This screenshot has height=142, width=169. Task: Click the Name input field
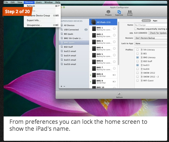tap(151, 25)
